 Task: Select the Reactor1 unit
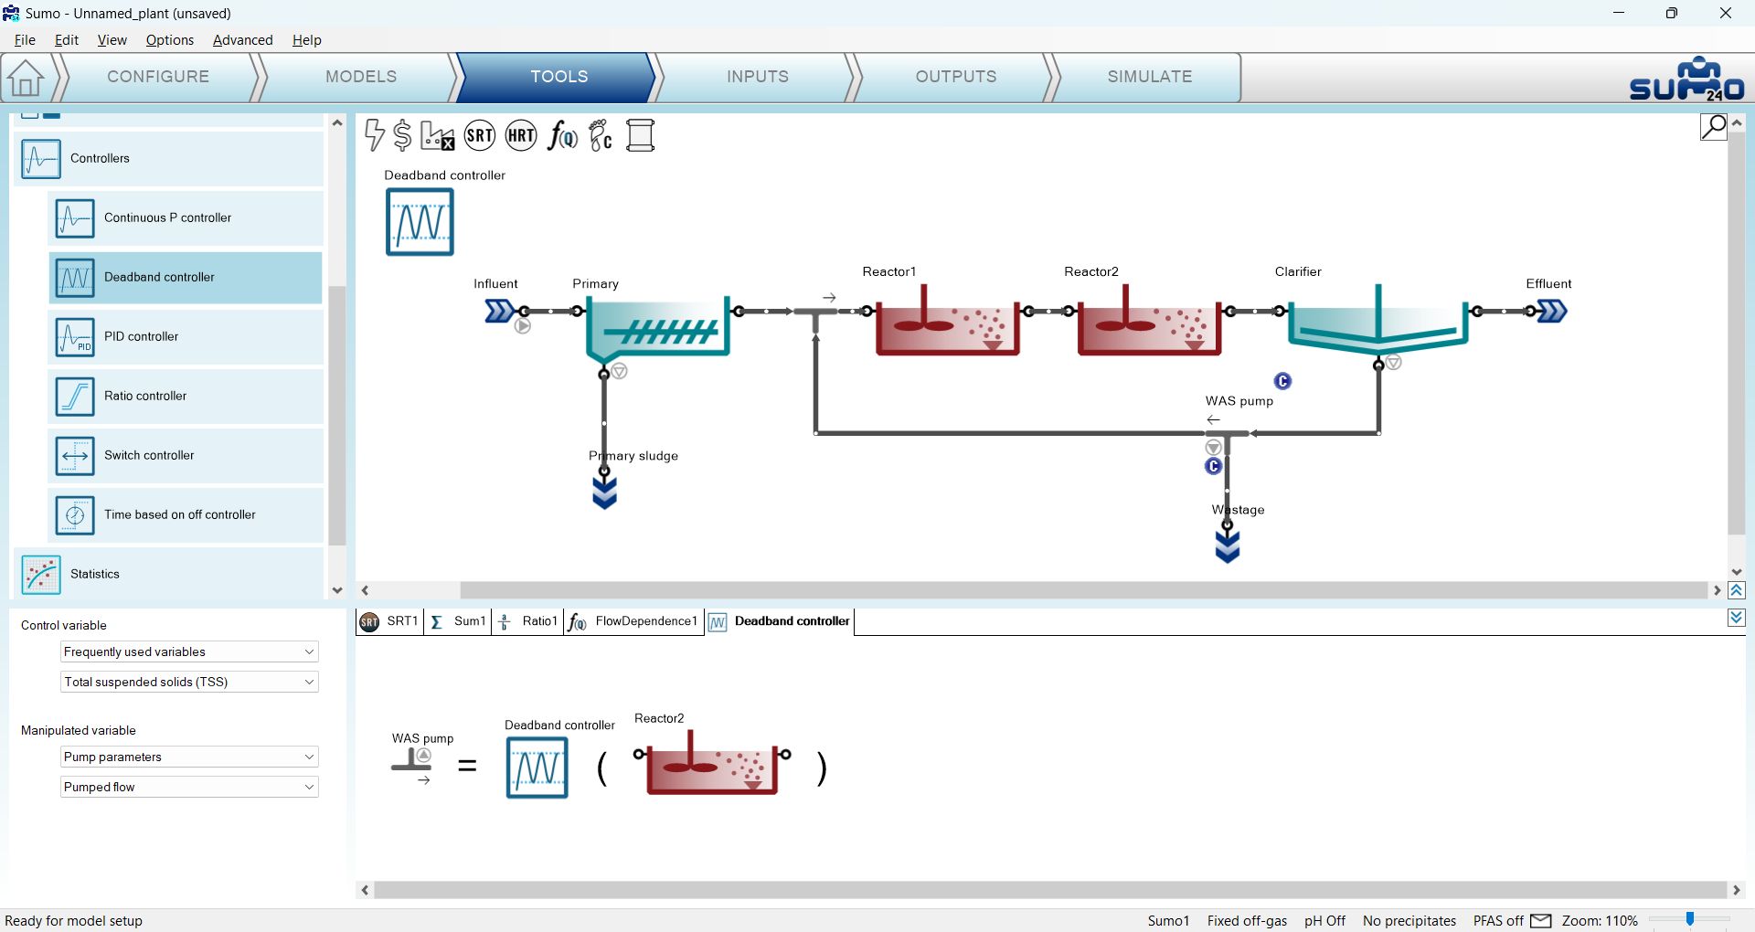pyautogui.click(x=947, y=322)
